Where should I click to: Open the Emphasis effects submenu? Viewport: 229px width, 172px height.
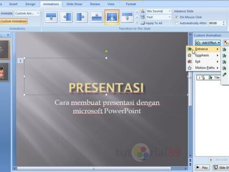tap(203, 55)
